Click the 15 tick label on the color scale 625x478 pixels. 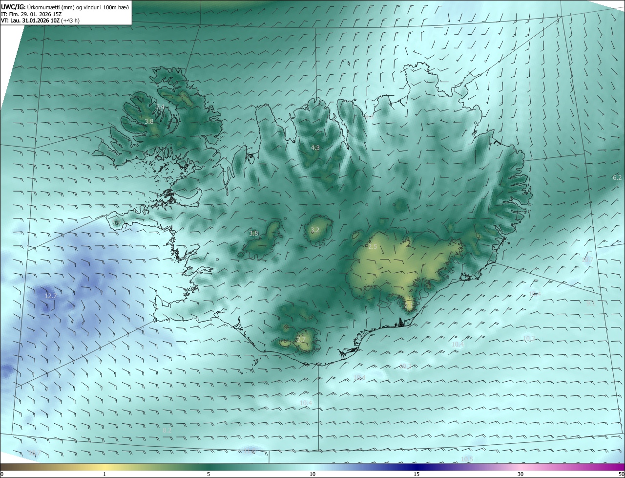(x=417, y=474)
